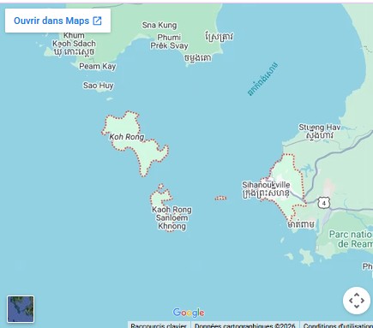Viewport: 373px width, 328px height.
Task: Select Kaoh Rong Sanloem Khnong label
Action: click(x=171, y=218)
